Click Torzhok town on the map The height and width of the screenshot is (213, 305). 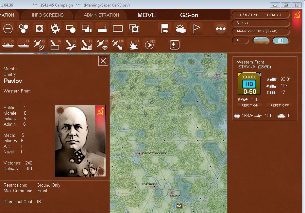pyautogui.click(x=155, y=186)
